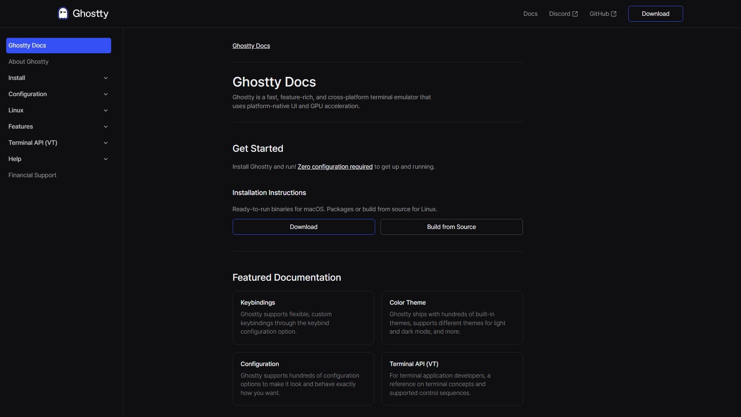Viewport: 741px width, 417px height.
Task: Click the Terminal API (VT) sidebar label
Action: 33,143
